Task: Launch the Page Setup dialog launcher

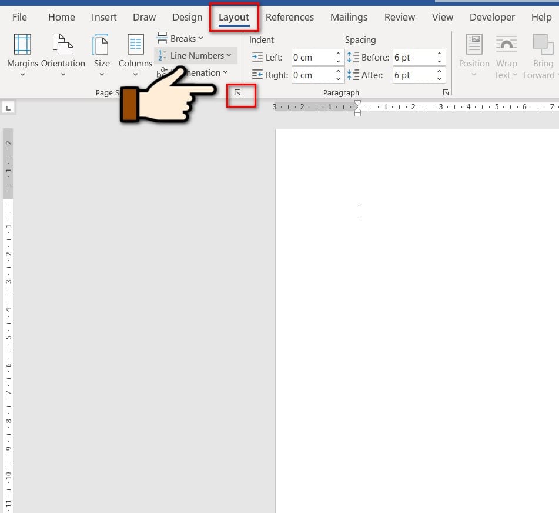Action: click(237, 93)
